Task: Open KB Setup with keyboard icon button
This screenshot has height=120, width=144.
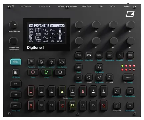Action: tap(16, 72)
